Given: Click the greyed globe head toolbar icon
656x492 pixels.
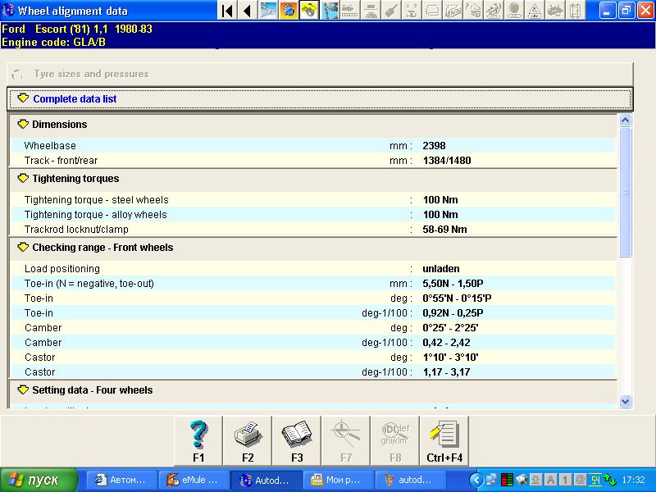Looking at the screenshot, I should coord(514,11).
